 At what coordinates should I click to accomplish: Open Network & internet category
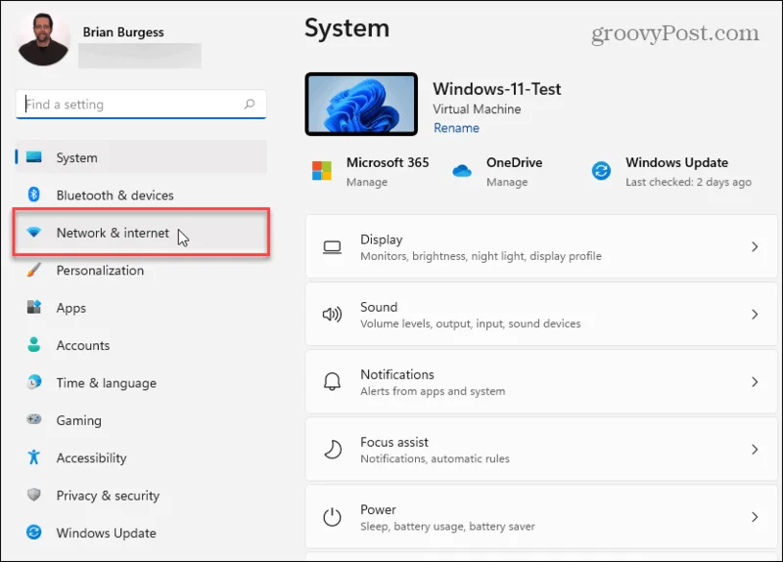141,233
